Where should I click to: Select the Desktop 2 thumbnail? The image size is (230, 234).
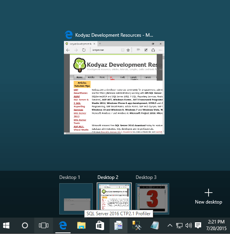tap(114, 196)
